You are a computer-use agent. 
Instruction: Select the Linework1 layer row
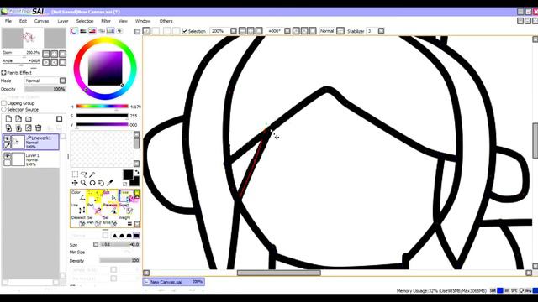click(31, 142)
